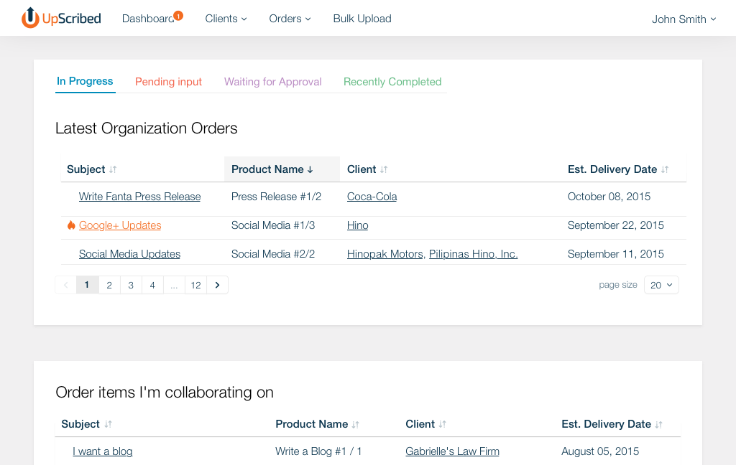Open the Social Media Updates order

click(129, 254)
